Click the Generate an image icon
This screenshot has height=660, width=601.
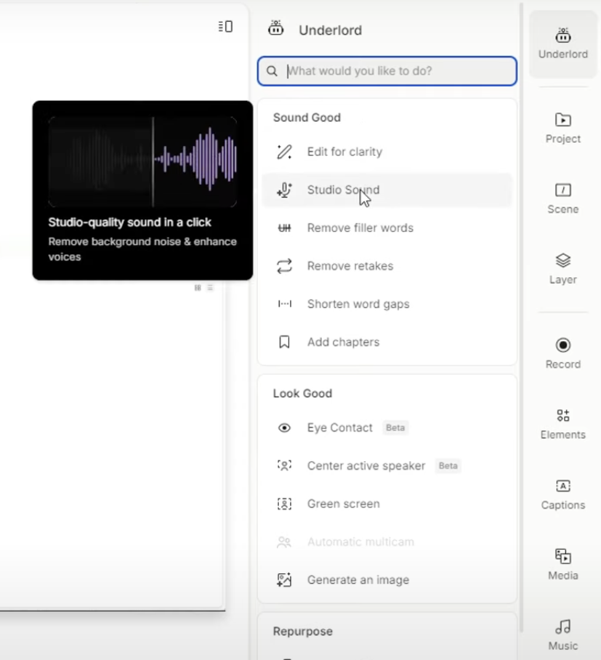pyautogui.click(x=284, y=579)
